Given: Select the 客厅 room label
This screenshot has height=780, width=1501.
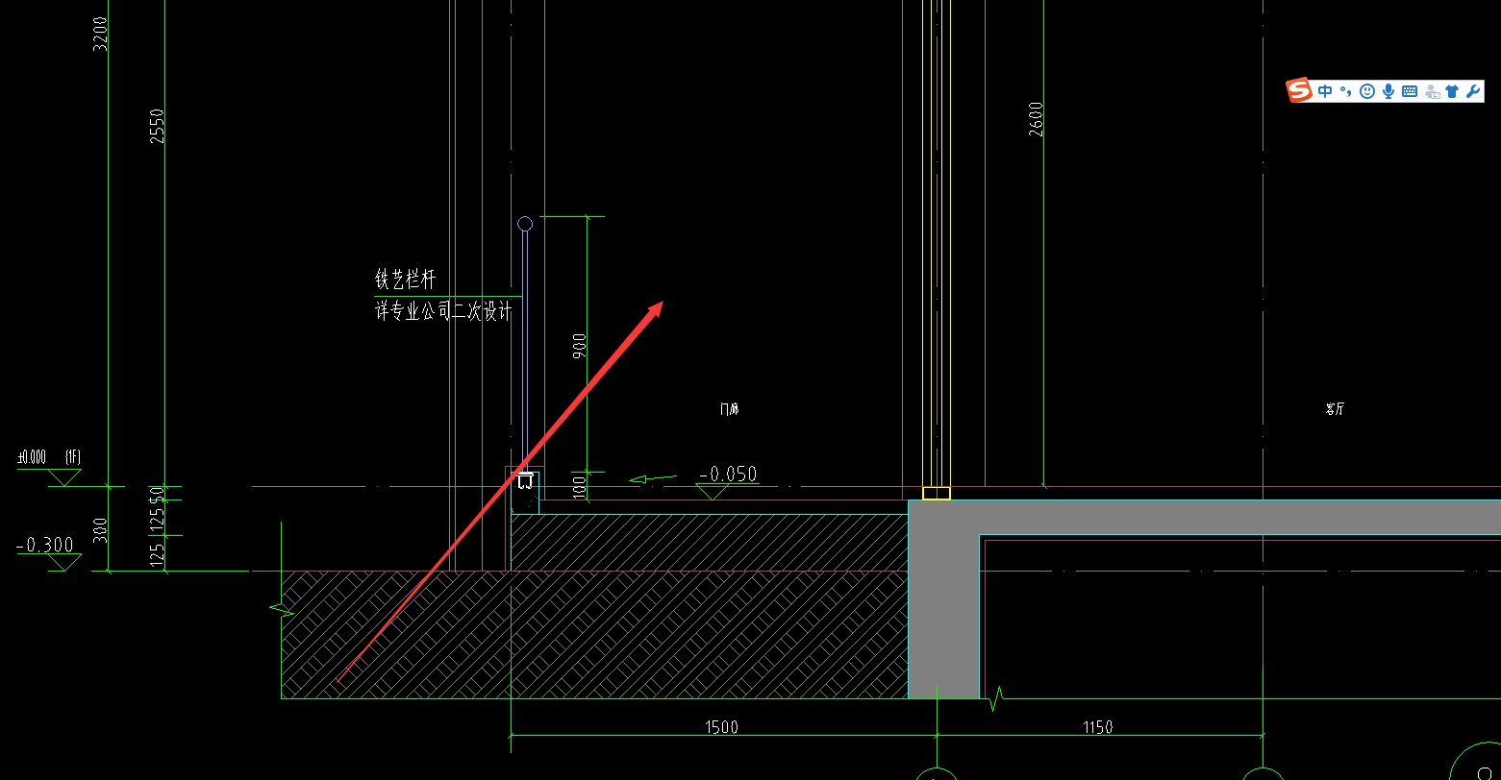Looking at the screenshot, I should pyautogui.click(x=1335, y=409).
